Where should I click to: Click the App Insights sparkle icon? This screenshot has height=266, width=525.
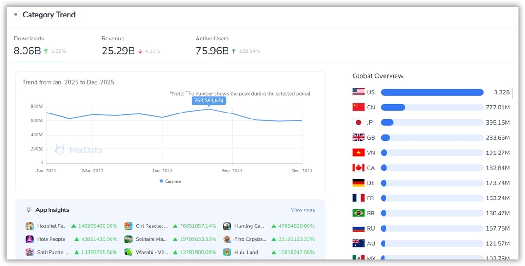[28, 210]
